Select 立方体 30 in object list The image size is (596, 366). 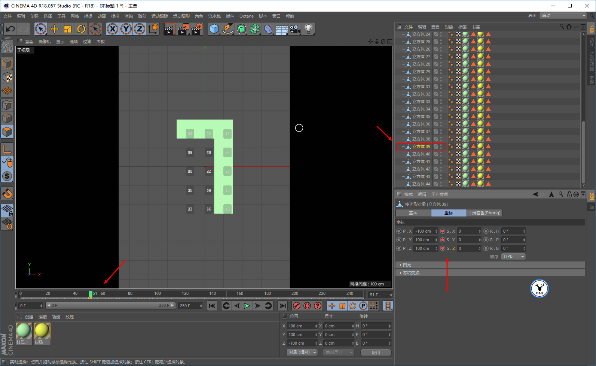pyautogui.click(x=421, y=79)
